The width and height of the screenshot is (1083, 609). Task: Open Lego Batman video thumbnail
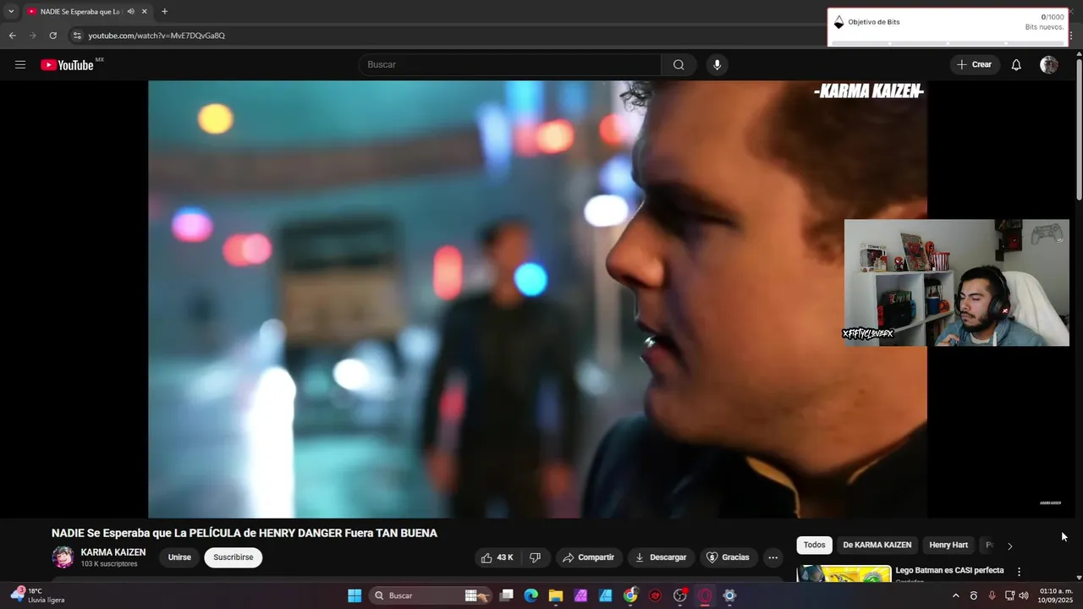coord(844,574)
